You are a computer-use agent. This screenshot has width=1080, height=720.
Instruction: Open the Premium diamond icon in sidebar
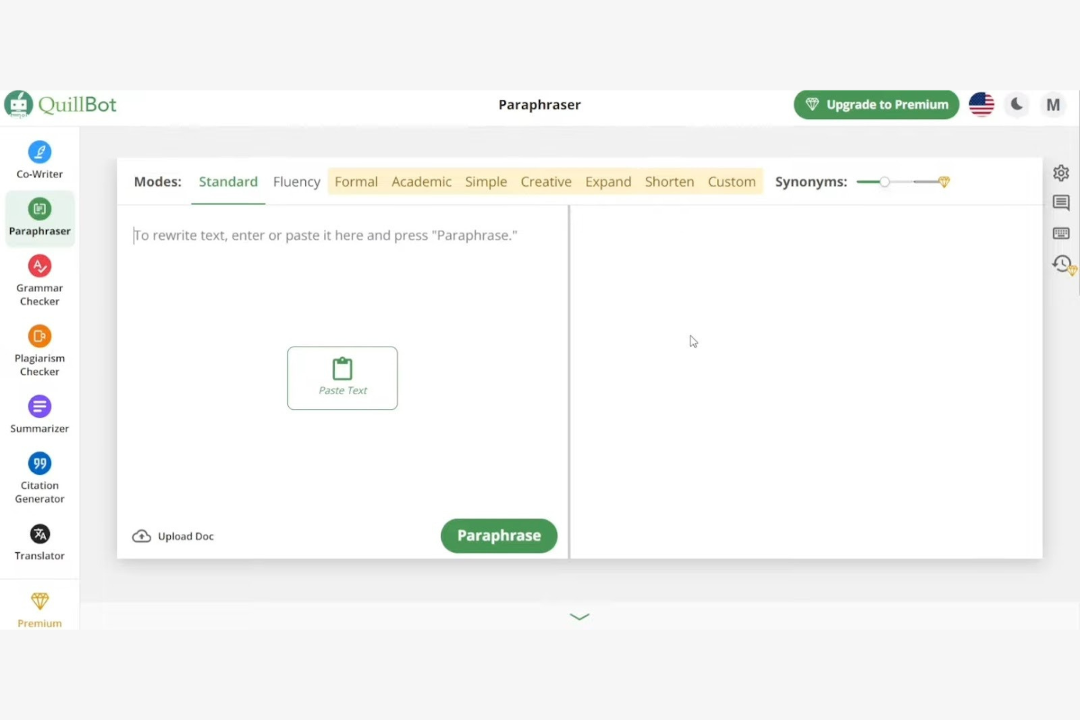click(x=39, y=601)
